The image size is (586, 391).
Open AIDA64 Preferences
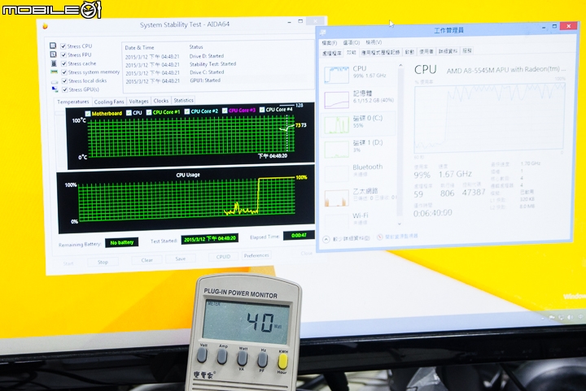256,255
